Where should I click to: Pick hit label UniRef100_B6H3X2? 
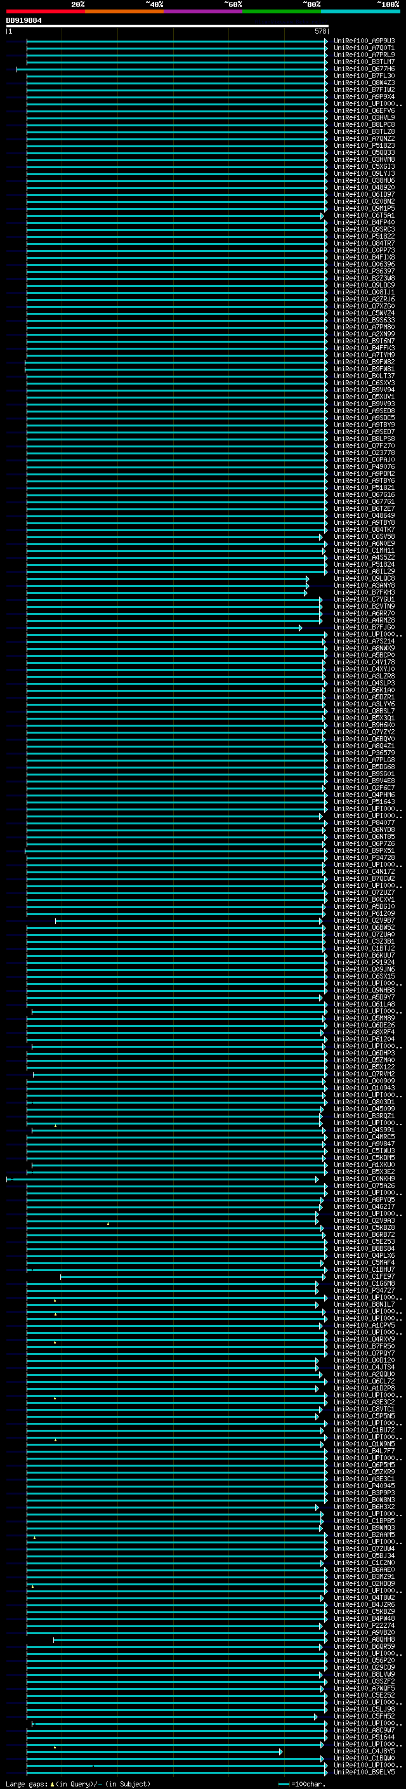pyautogui.click(x=364, y=1507)
